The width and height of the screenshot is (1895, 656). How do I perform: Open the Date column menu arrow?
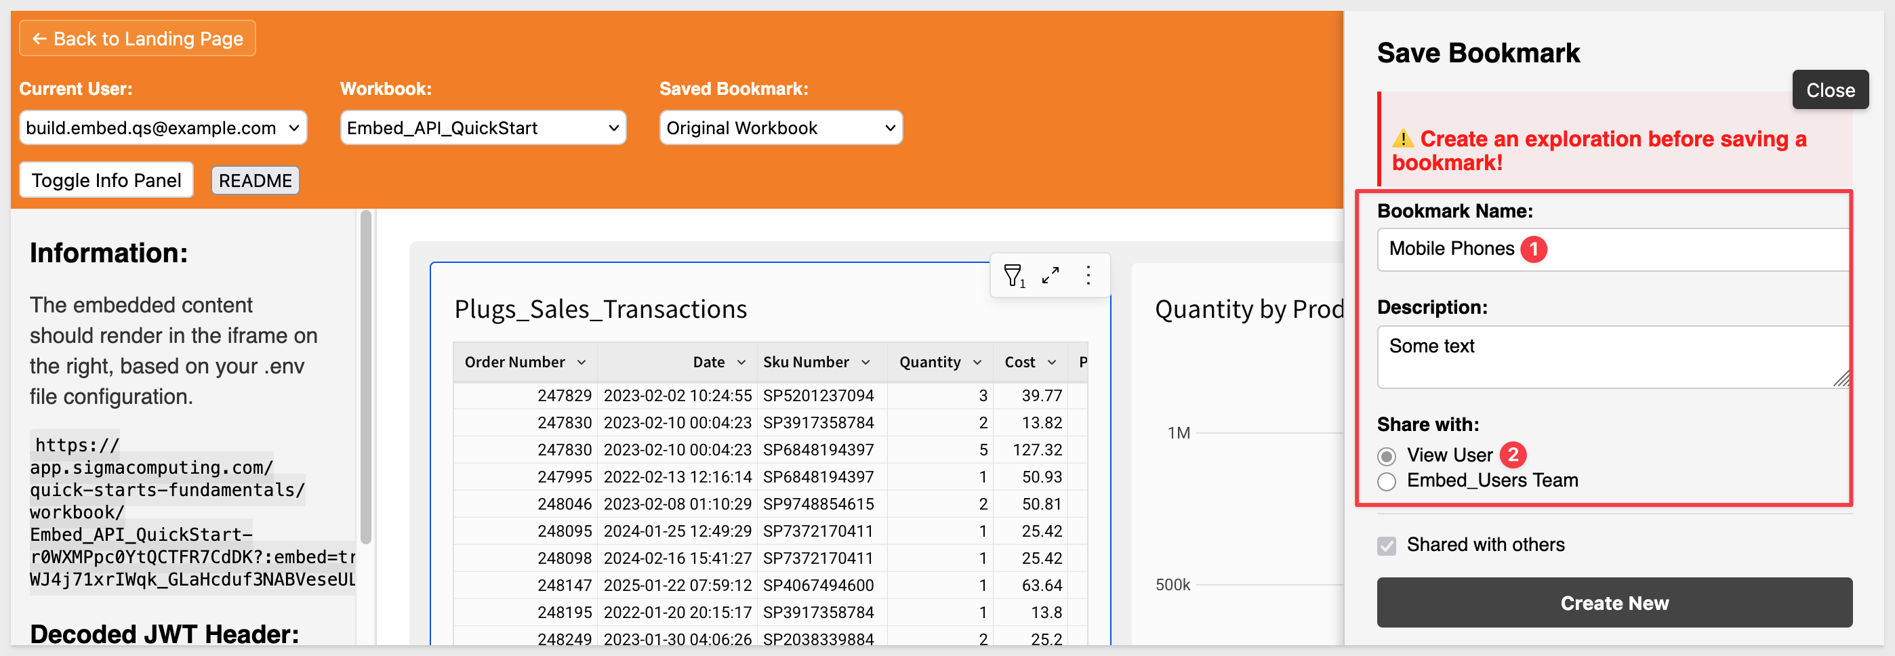[x=741, y=363]
